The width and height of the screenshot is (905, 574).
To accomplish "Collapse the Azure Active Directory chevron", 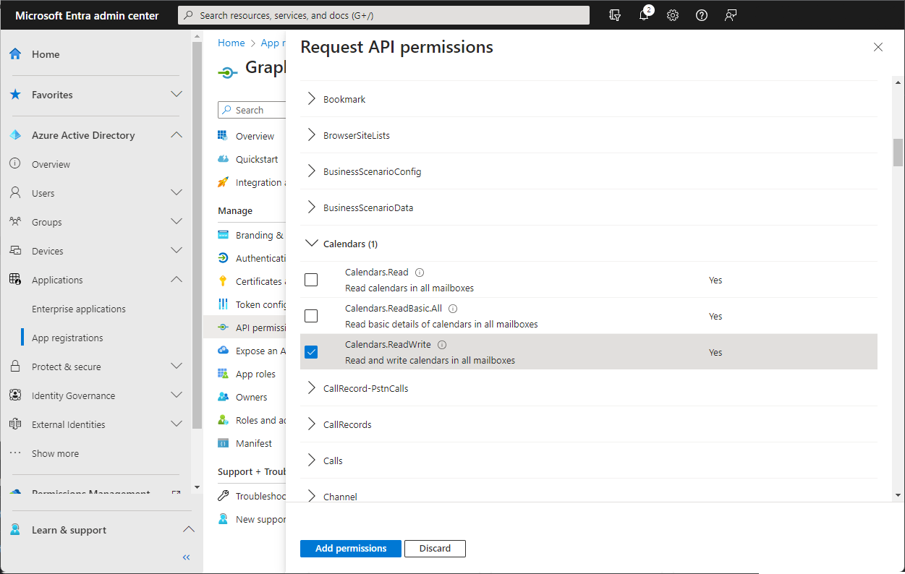I will point(177,135).
